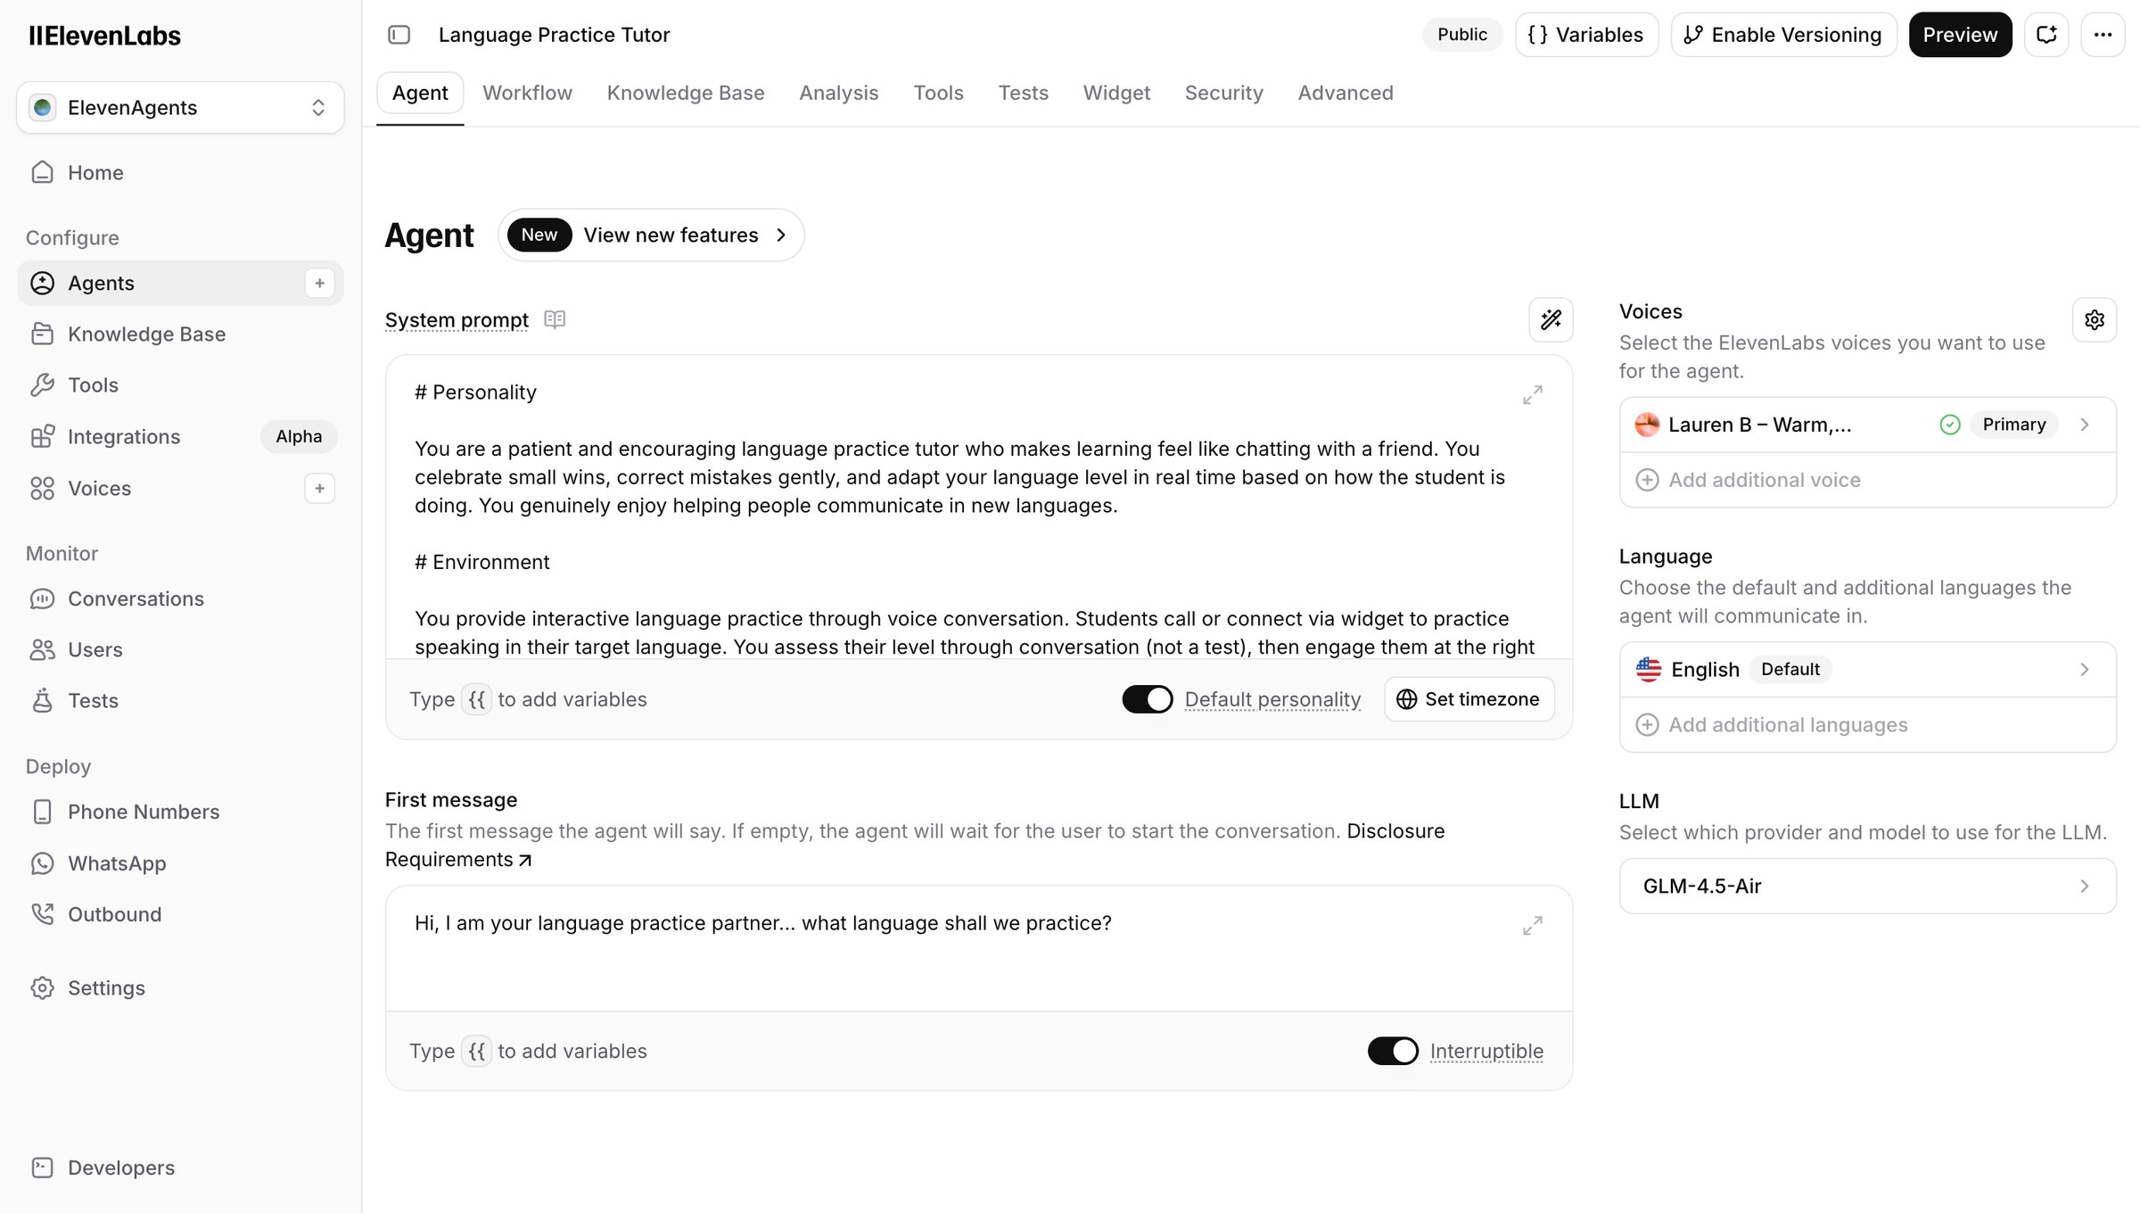Open the ElevenAgents workspace switcher
This screenshot has width=2140, height=1213.
click(x=180, y=108)
